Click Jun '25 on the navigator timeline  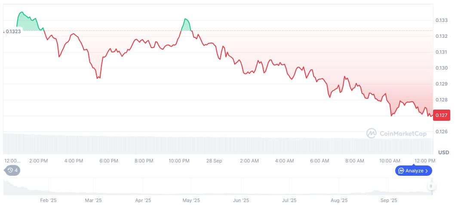(241, 200)
